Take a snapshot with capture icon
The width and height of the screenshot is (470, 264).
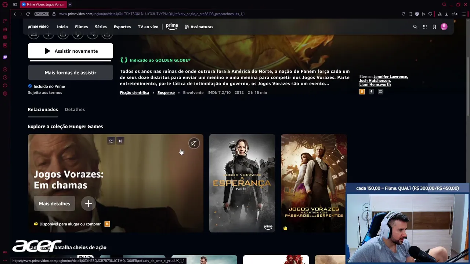pos(410,14)
